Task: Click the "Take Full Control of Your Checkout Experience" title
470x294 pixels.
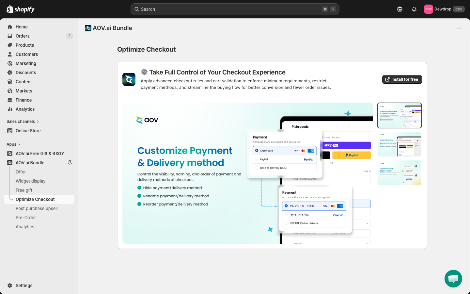Action: click(217, 72)
